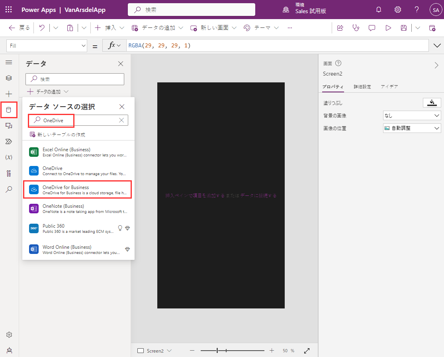The width and height of the screenshot is (444, 357).
Task: Open Power Automate icon in sidebar
Action: coord(9,141)
